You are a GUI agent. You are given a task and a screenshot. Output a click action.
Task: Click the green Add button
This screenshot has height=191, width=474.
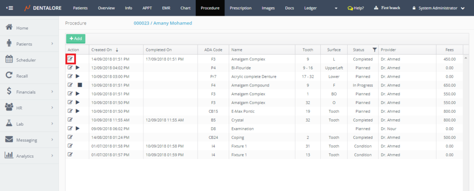pos(75,39)
